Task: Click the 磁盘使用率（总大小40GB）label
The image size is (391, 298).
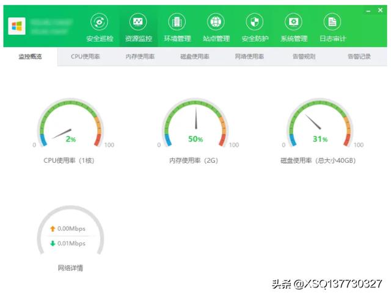Action: click(318, 160)
